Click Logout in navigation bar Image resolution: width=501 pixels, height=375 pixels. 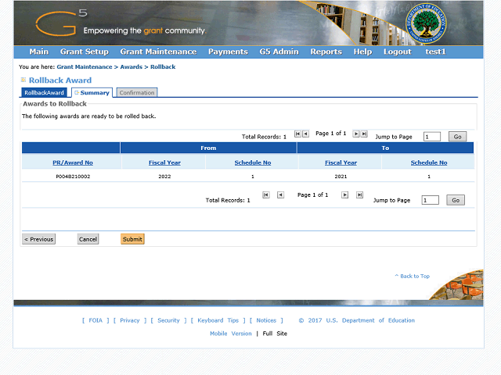point(397,52)
